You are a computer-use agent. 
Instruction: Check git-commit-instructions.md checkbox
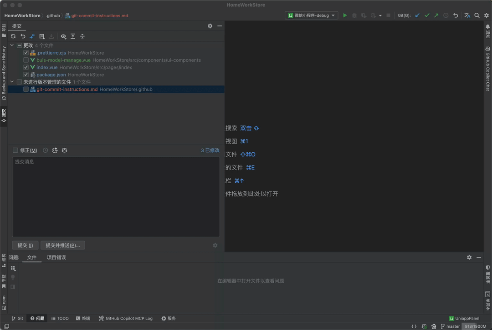pyautogui.click(x=26, y=89)
